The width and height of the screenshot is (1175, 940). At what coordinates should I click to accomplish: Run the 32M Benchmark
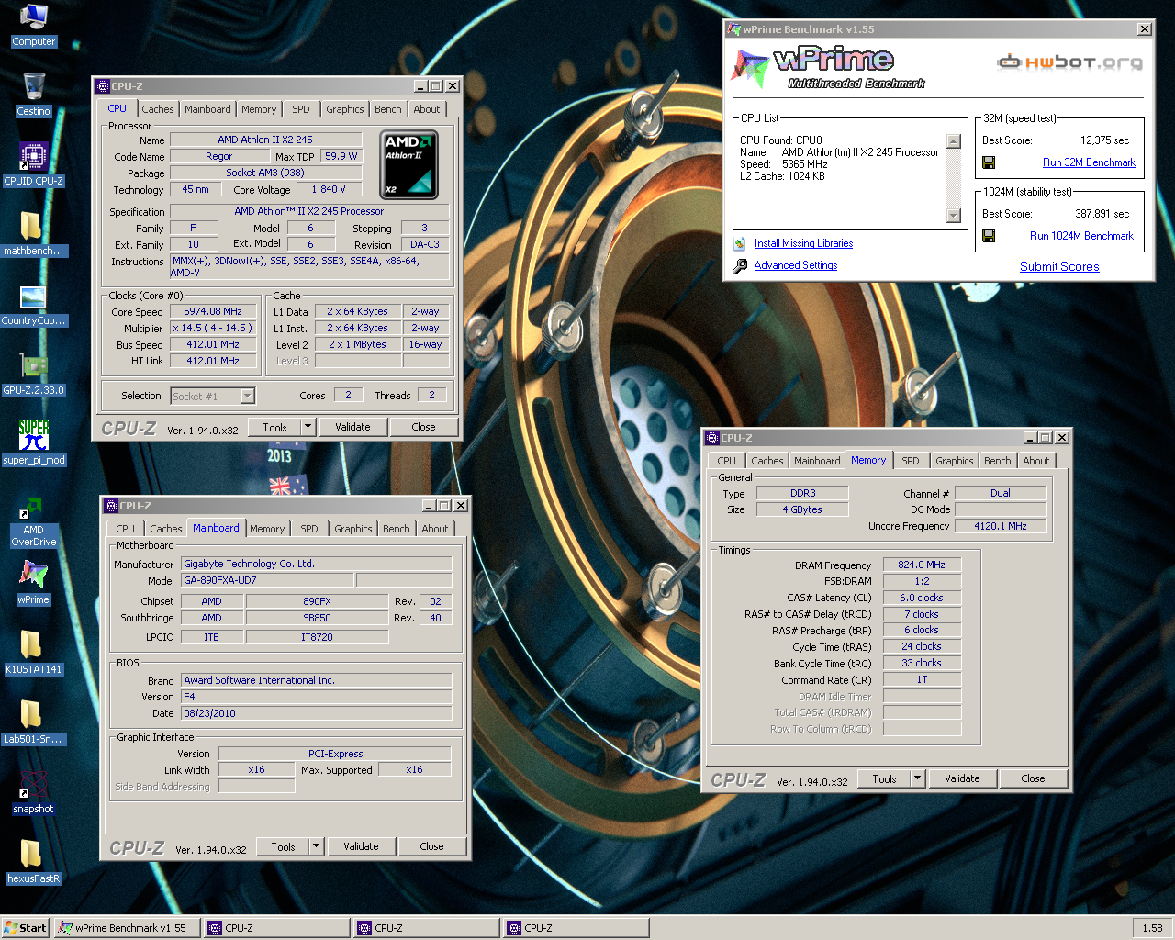pyautogui.click(x=1089, y=162)
